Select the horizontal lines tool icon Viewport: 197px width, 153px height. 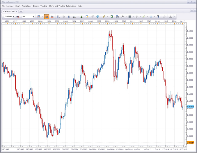click(129, 16)
